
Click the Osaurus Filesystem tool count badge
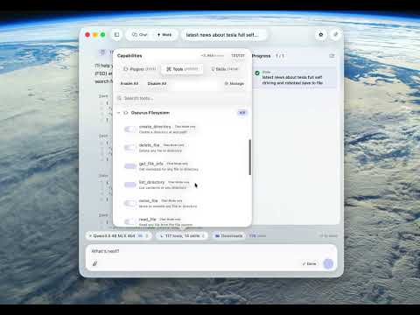242,113
